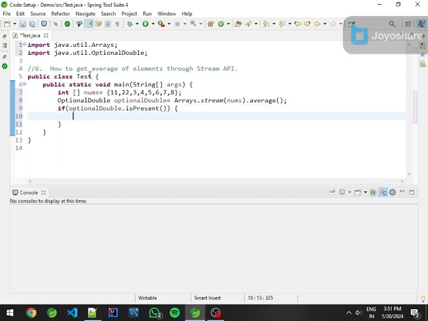
Task: Click the Open Type icon
Action: click(x=238, y=24)
